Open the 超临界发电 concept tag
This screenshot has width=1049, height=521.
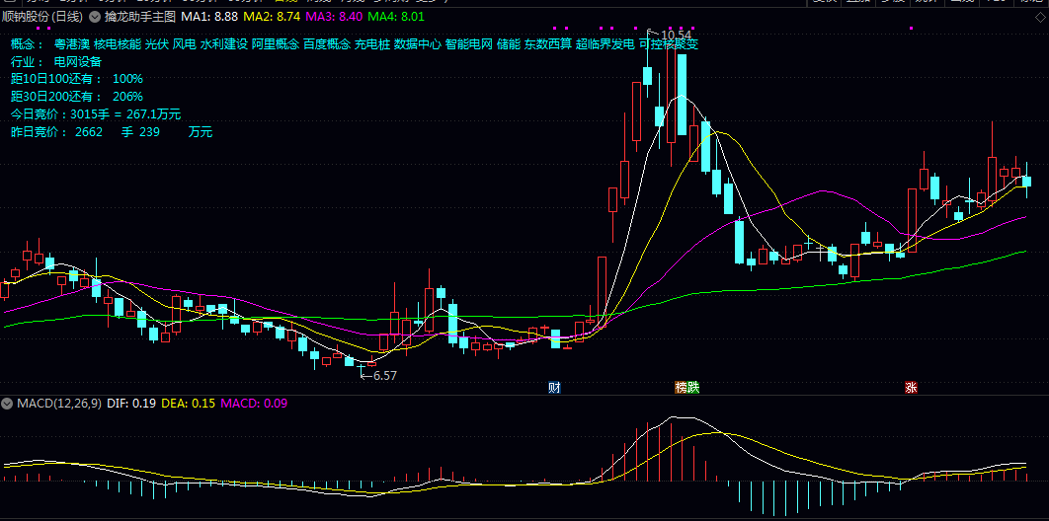605,44
